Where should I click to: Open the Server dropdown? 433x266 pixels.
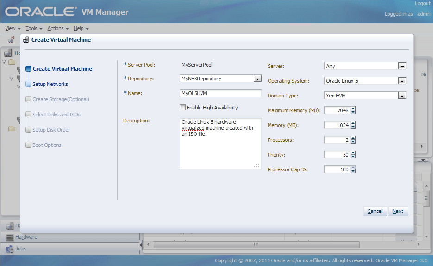tap(402, 66)
